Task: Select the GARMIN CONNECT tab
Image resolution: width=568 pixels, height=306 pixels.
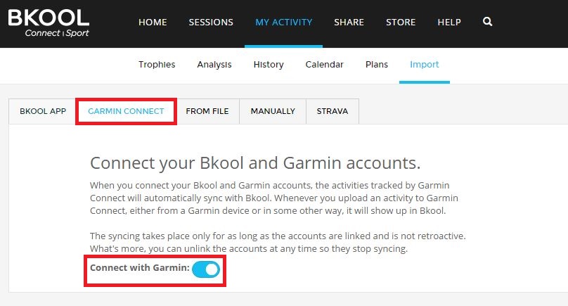Action: pyautogui.click(x=126, y=111)
